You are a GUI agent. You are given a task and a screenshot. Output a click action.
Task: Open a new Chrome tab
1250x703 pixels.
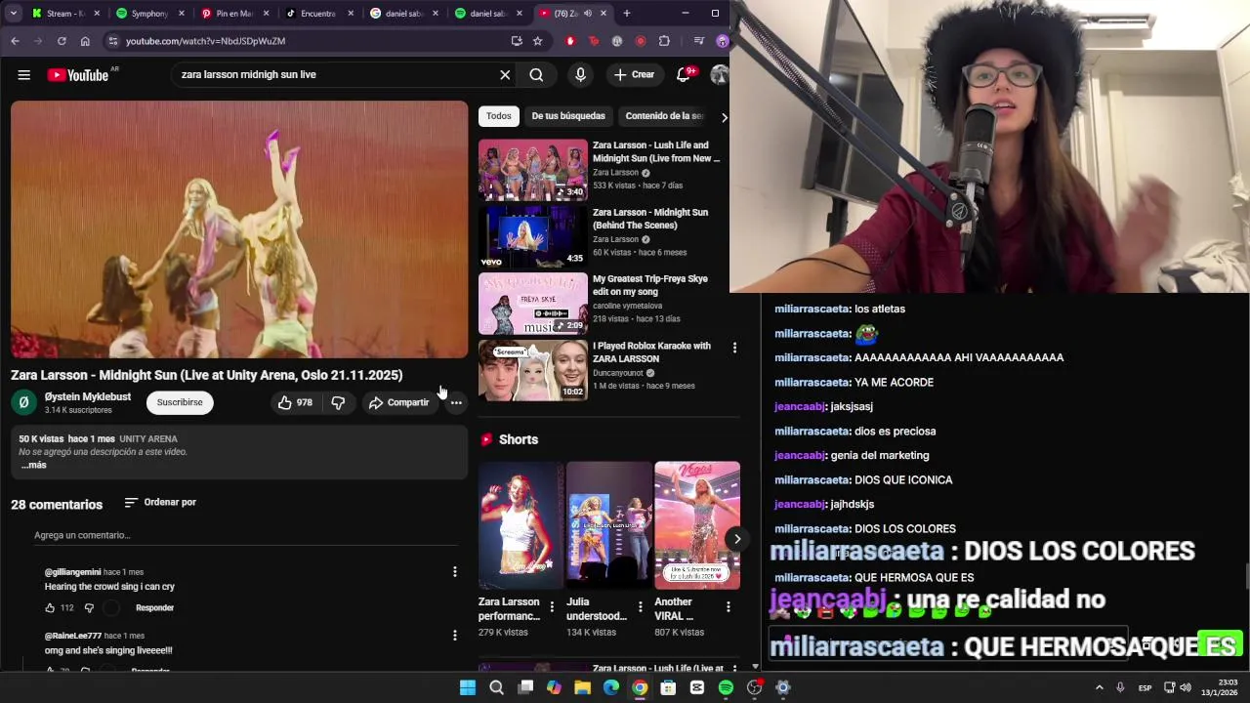coord(626,14)
